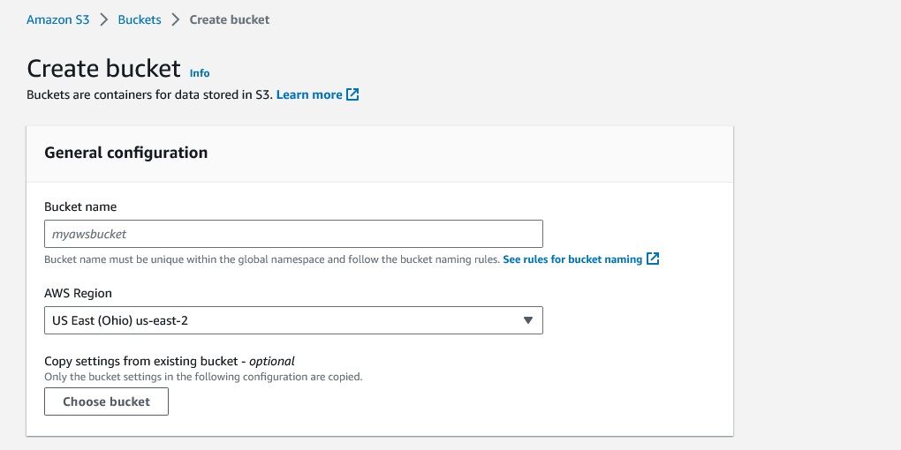Image resolution: width=901 pixels, height=450 pixels.
Task: Click the General configuration section header
Action: pyautogui.click(x=125, y=153)
